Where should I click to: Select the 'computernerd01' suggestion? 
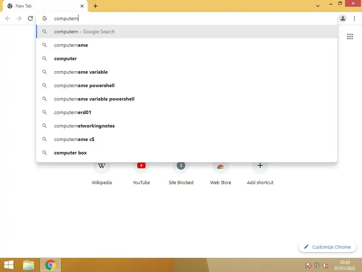[x=187, y=112]
